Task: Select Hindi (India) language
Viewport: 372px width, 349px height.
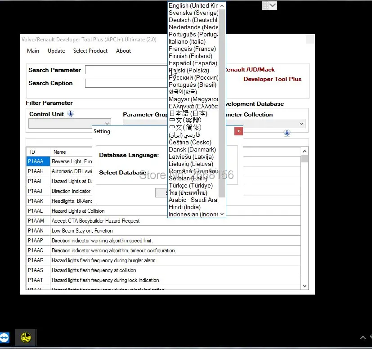Action: pos(193,207)
